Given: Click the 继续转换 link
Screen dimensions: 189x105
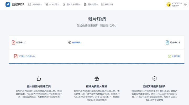Looking at the screenshot, I should click(x=76, y=42).
